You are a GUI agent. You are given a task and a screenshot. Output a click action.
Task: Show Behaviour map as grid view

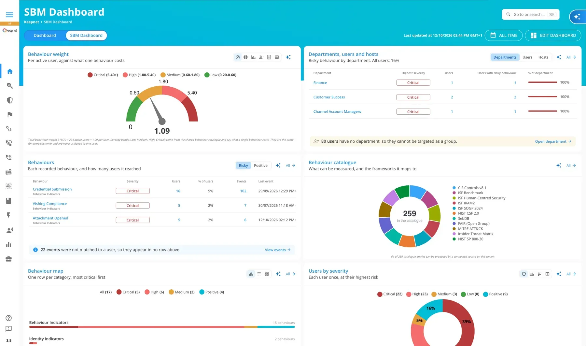tap(267, 274)
